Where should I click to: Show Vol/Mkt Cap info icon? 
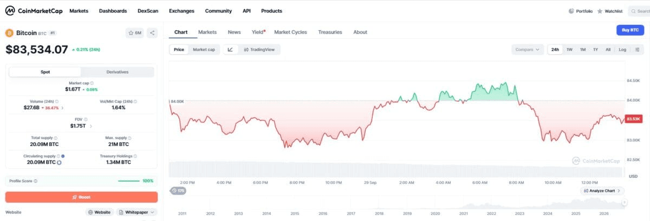(x=135, y=101)
